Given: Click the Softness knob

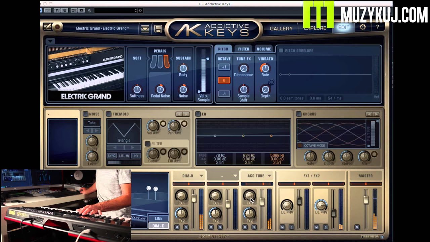Looking at the screenshot, I should tap(137, 89).
